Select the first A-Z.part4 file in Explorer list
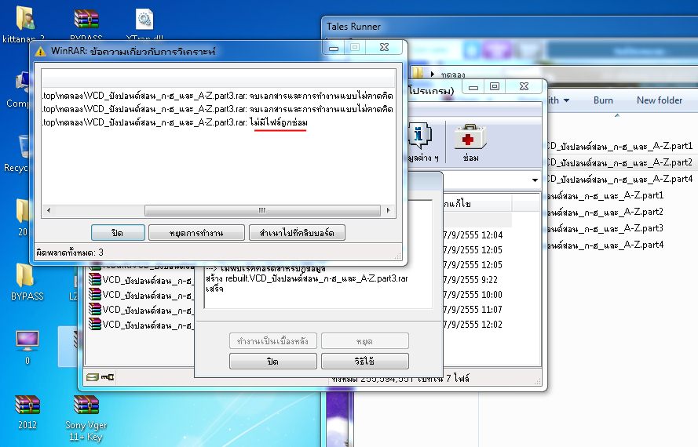The height and width of the screenshot is (447, 698). pyautogui.click(x=619, y=179)
